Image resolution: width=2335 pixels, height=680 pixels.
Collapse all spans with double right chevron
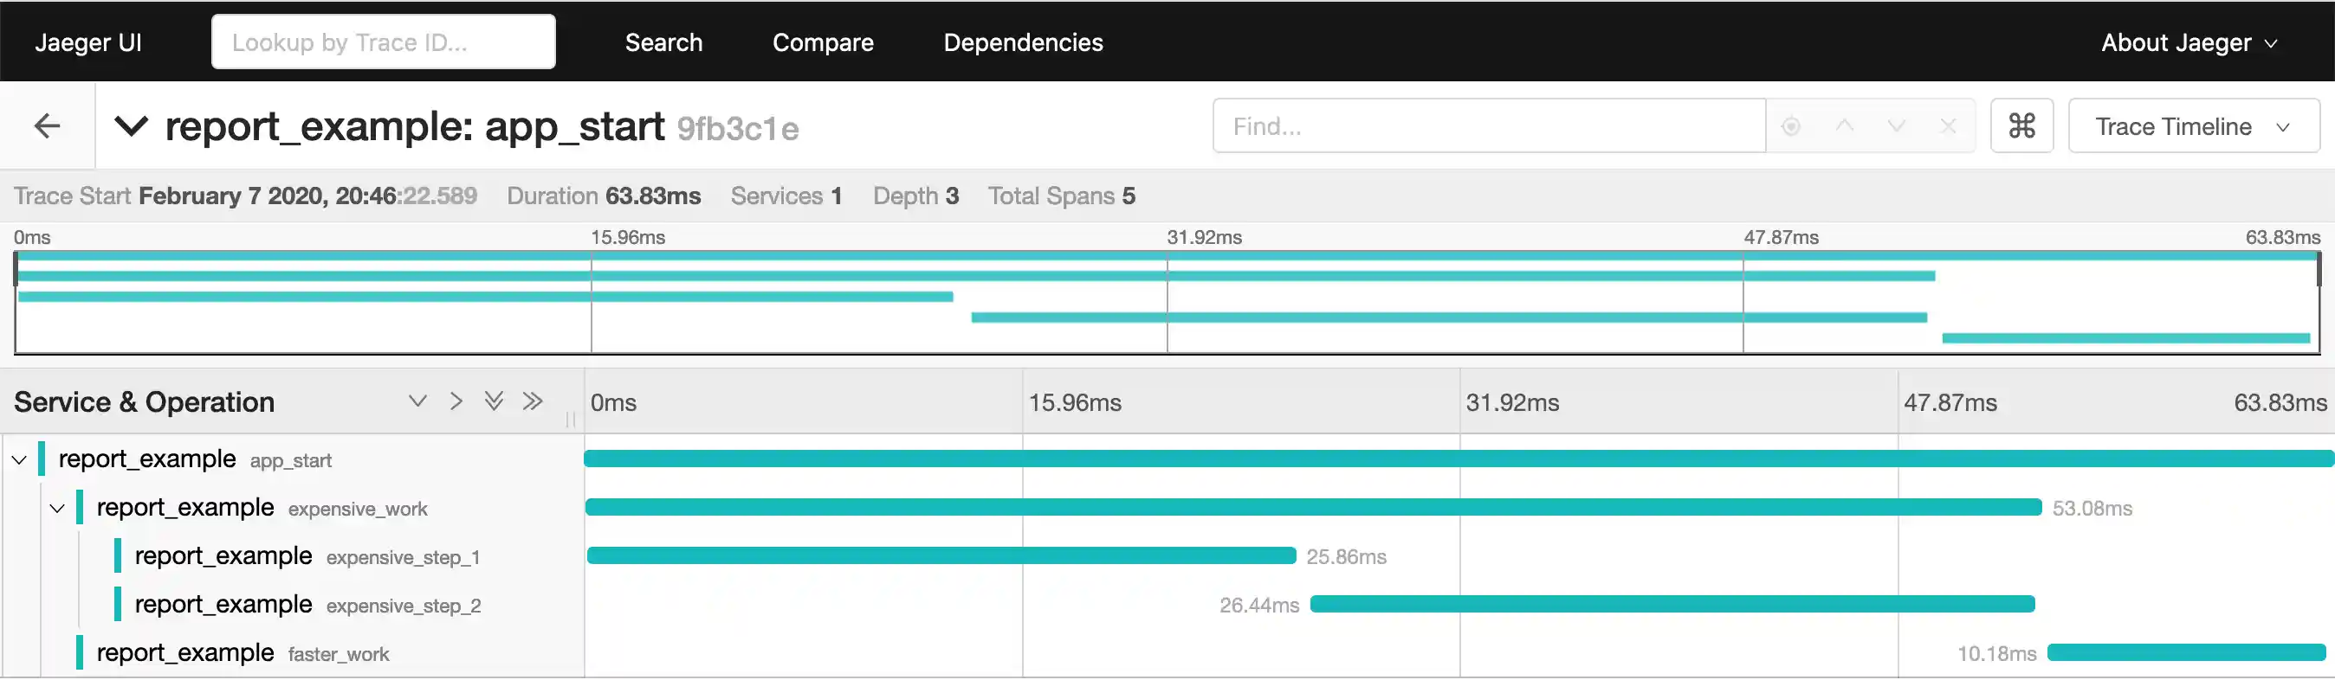point(533,401)
